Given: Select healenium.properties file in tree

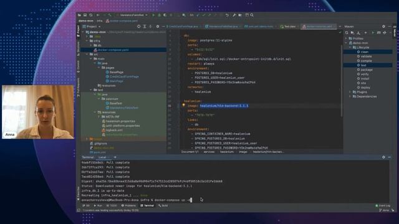Looking at the screenshot, I should tap(120, 121).
